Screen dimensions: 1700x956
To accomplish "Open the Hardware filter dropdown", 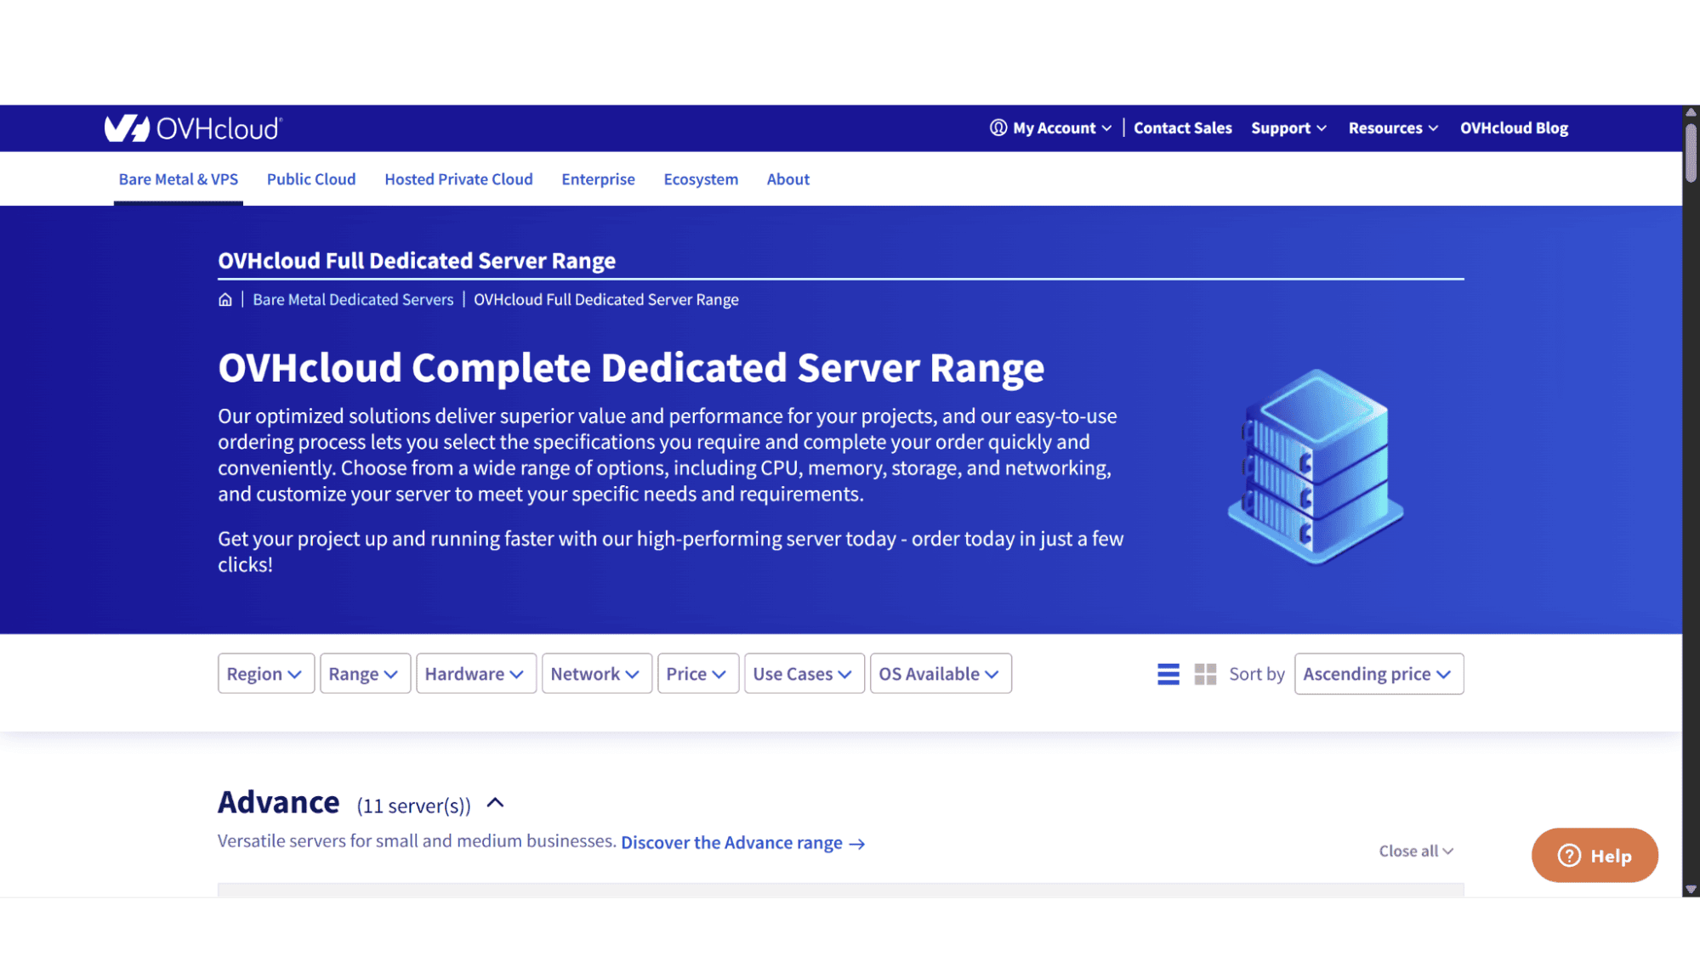I will (475, 674).
